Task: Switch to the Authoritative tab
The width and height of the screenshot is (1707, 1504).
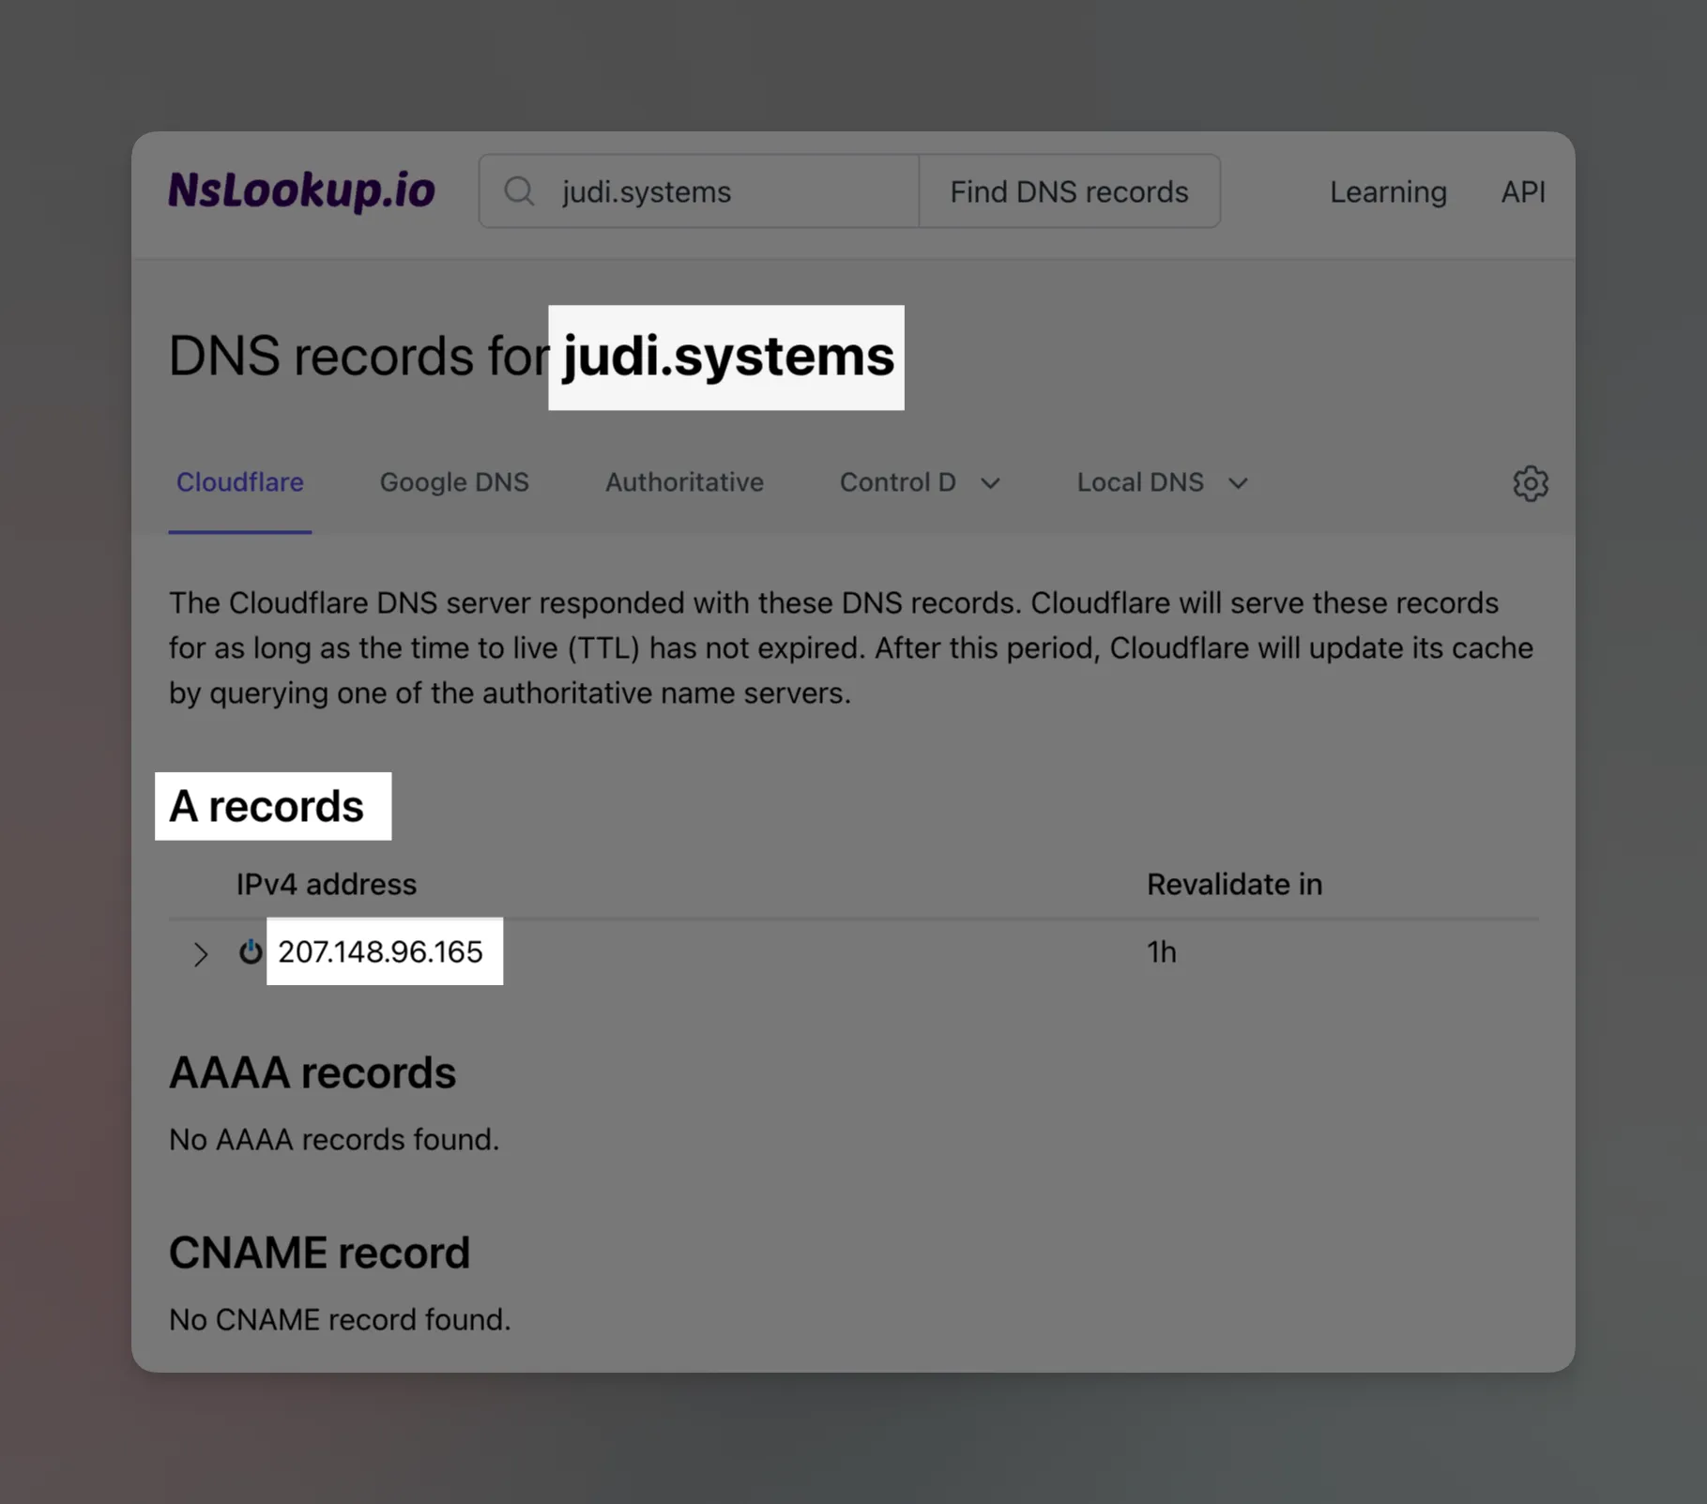Action: [684, 482]
